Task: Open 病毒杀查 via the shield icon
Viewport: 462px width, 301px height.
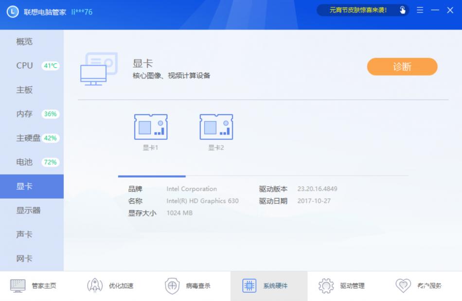Action: (173, 285)
